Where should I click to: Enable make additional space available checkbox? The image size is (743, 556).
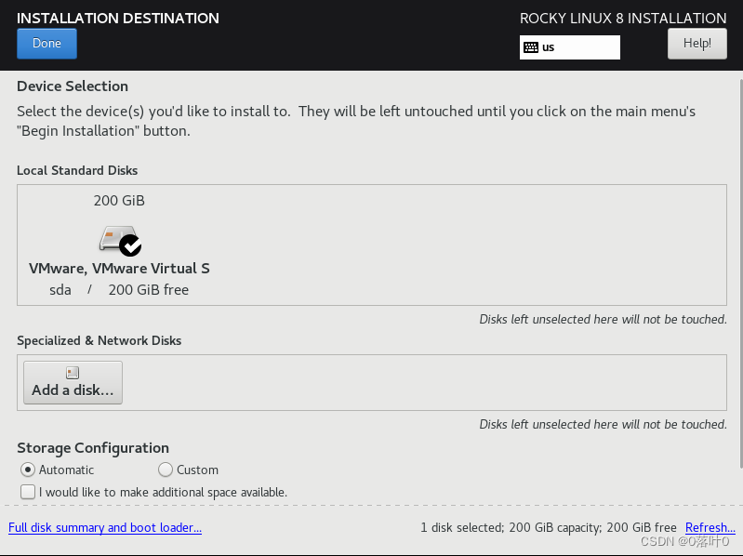(28, 492)
